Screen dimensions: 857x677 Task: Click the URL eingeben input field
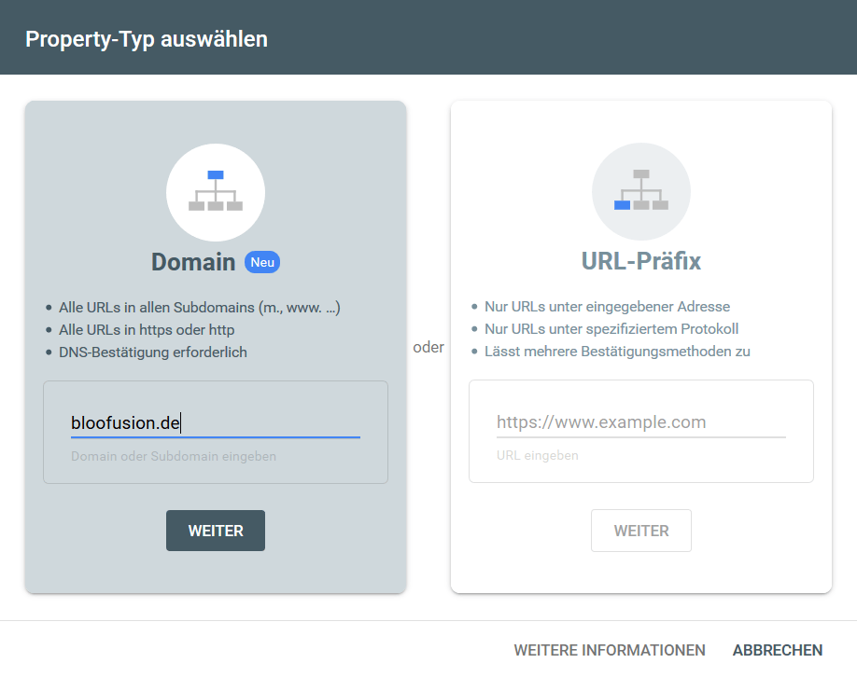click(x=641, y=422)
